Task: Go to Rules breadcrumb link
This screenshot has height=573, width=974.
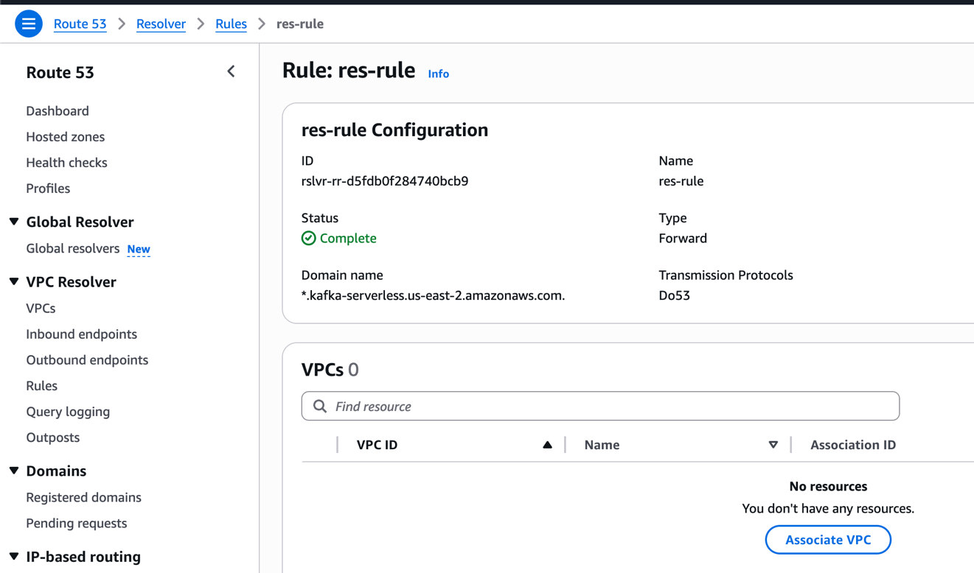Action: [231, 24]
